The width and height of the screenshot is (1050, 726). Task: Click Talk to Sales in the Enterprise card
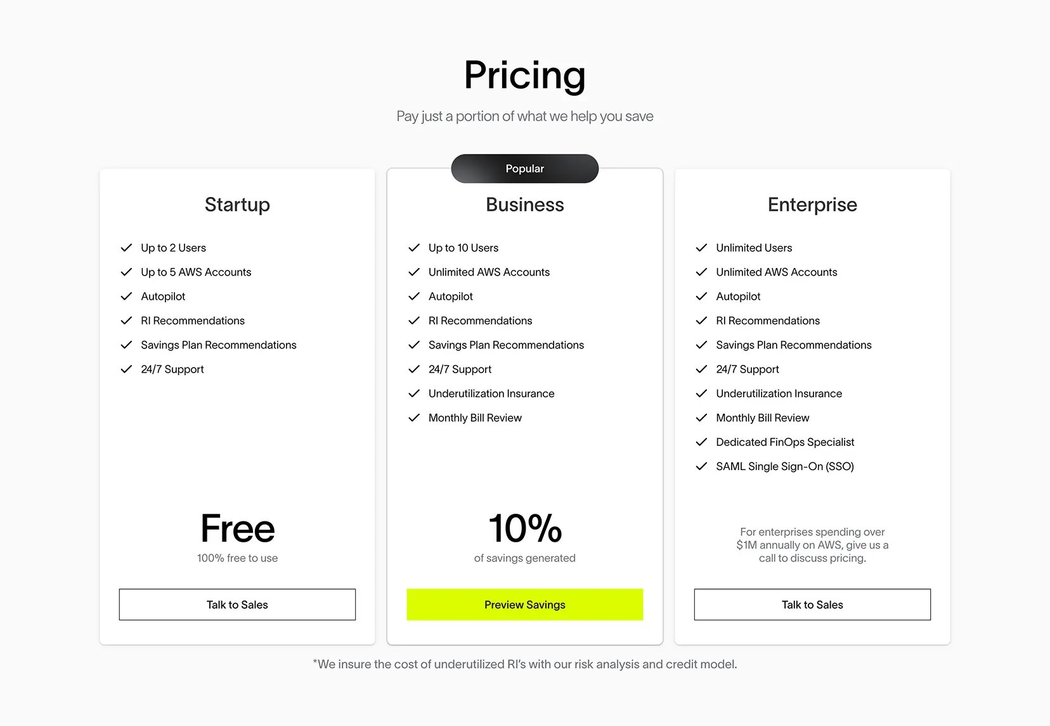tap(812, 604)
